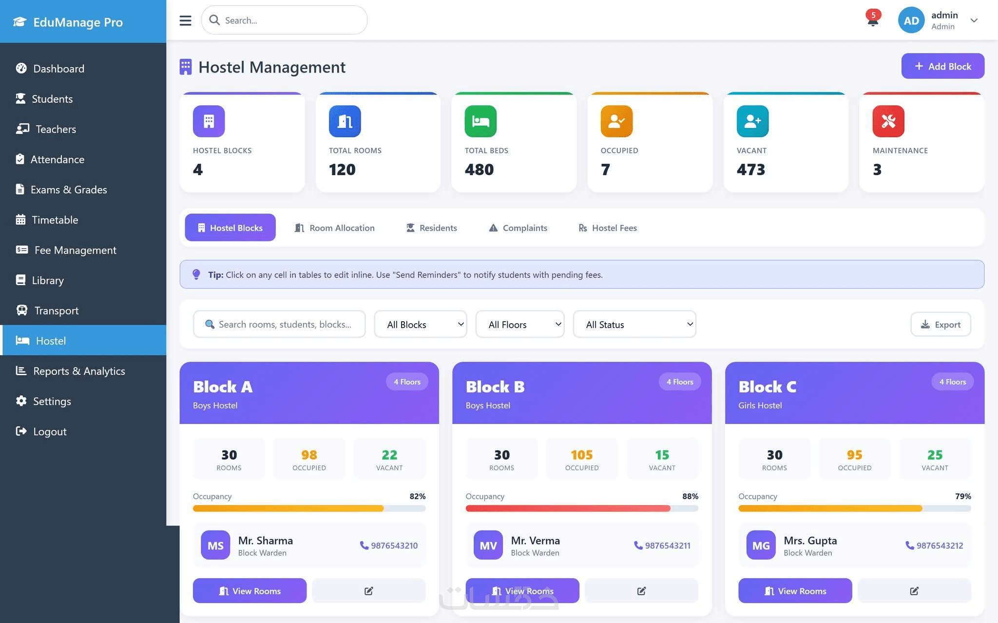Click the Add Block button

(942, 66)
